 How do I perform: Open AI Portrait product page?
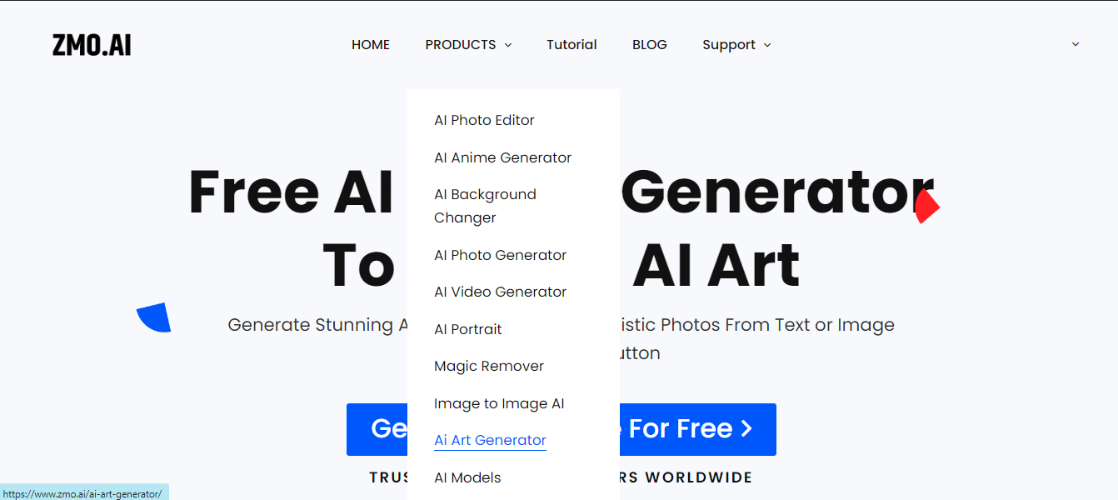click(468, 329)
